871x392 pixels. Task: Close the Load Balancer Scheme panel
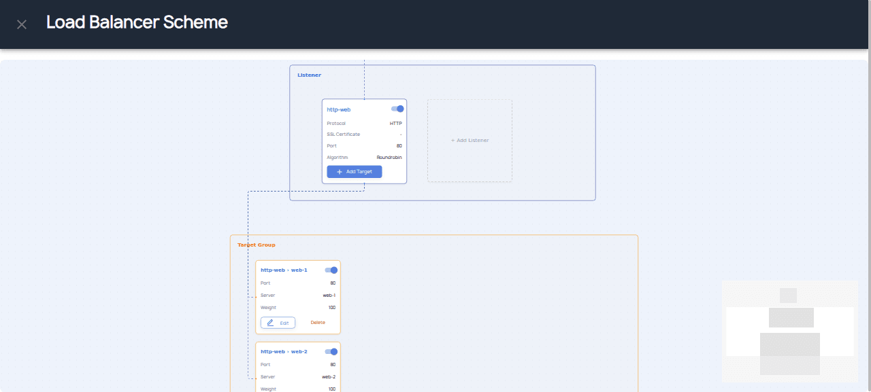click(x=22, y=24)
